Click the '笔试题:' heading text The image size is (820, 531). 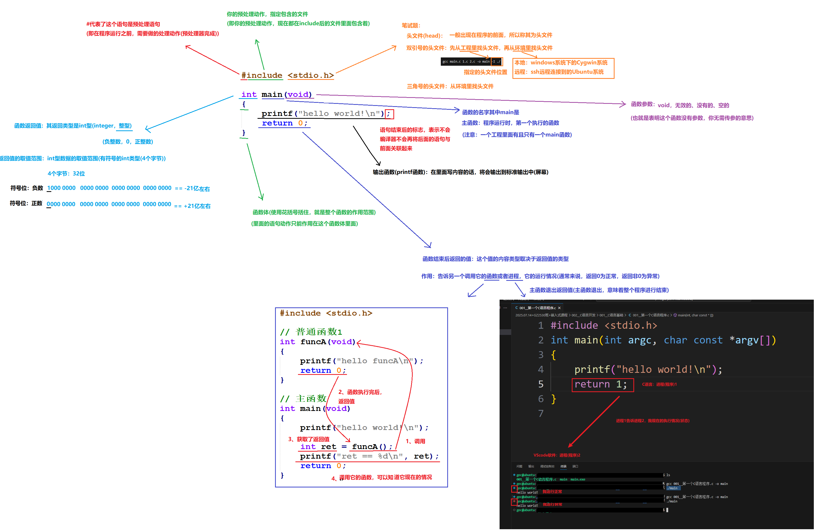click(411, 26)
